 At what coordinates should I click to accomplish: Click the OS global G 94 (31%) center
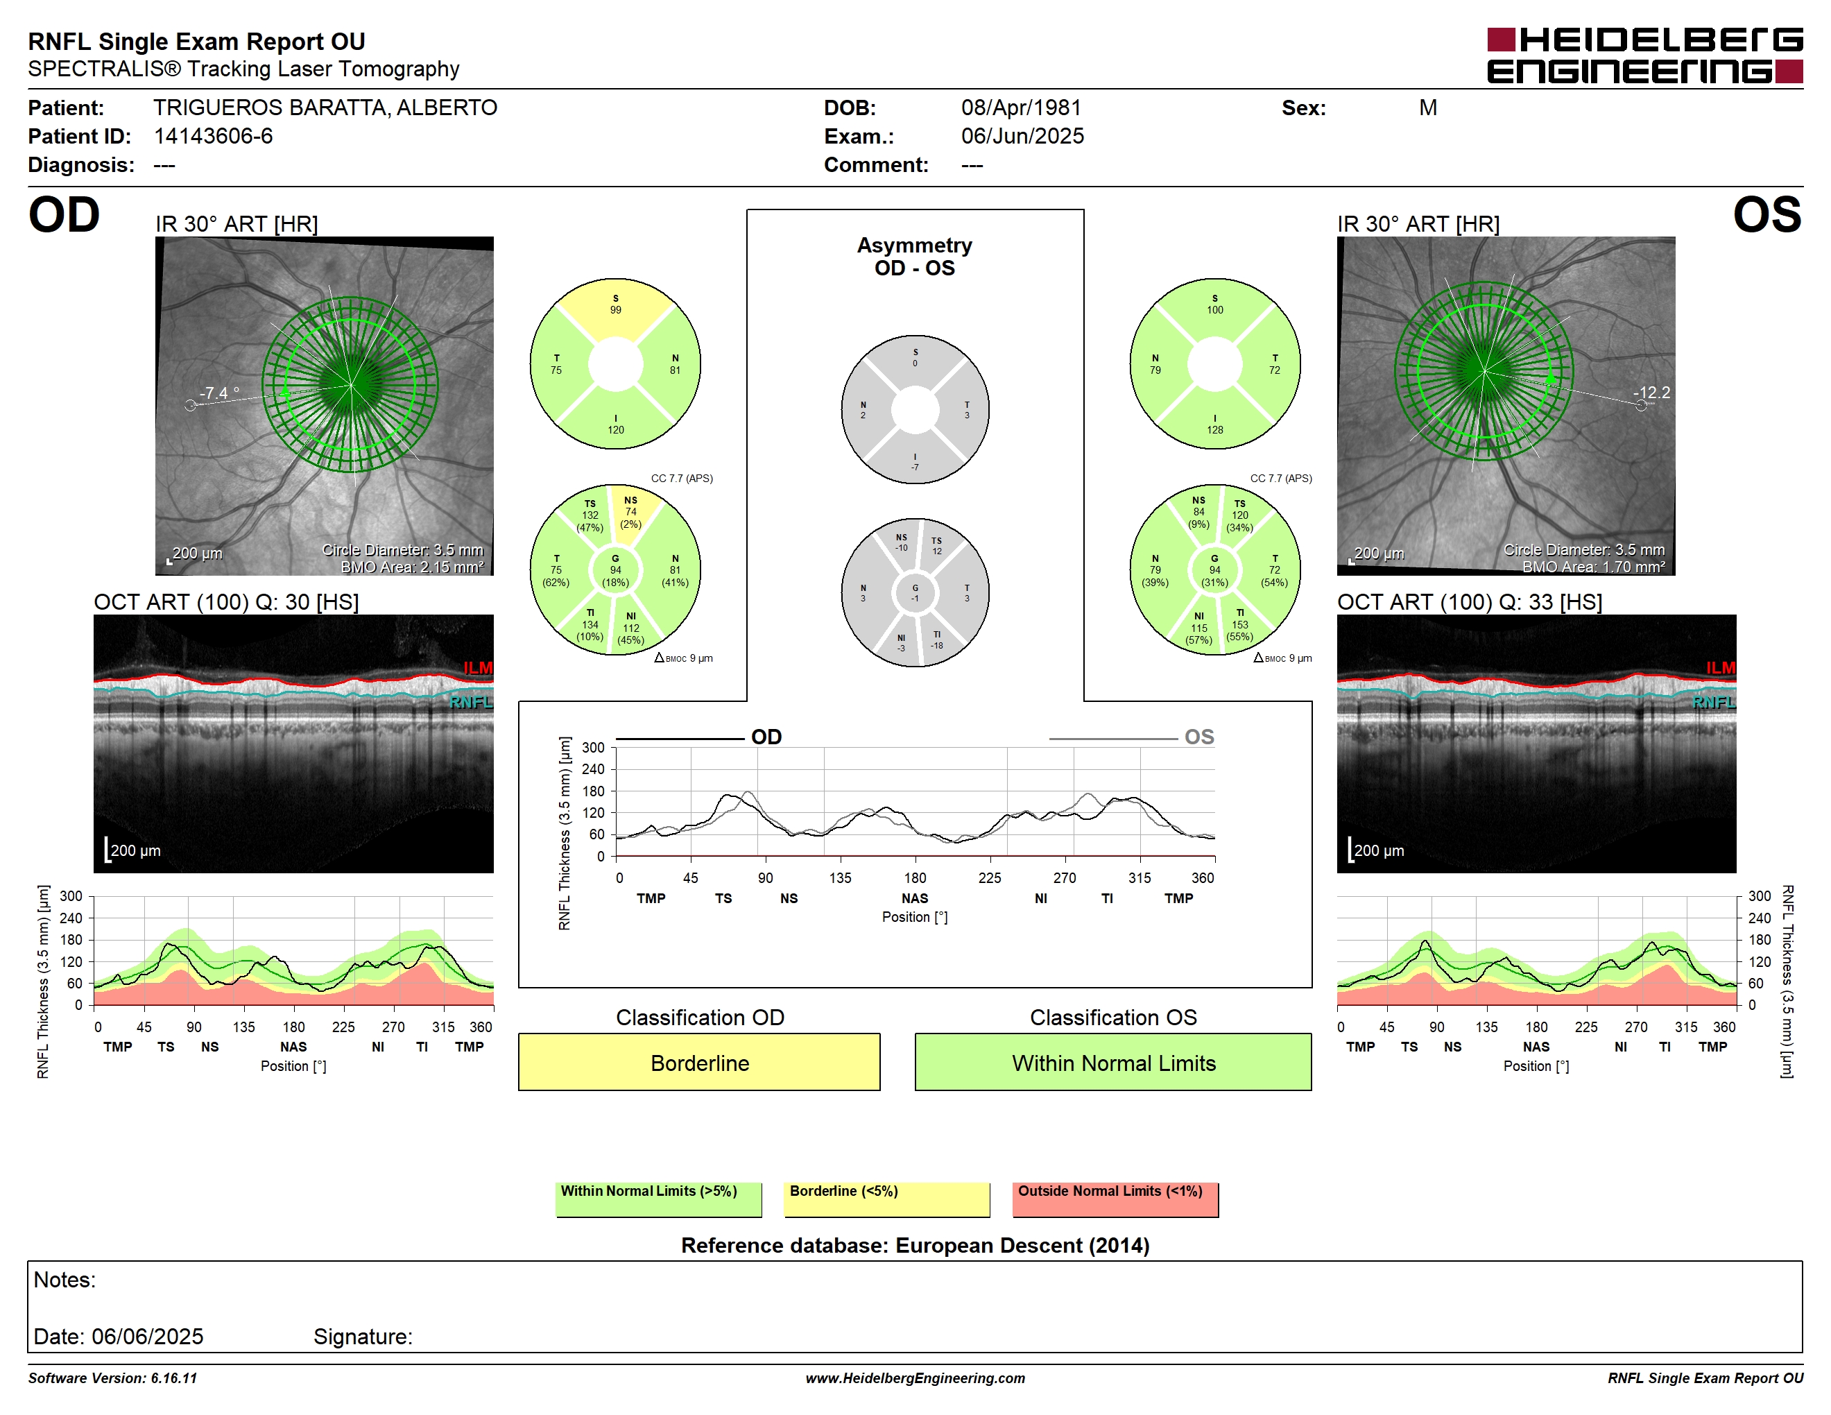tap(1214, 570)
